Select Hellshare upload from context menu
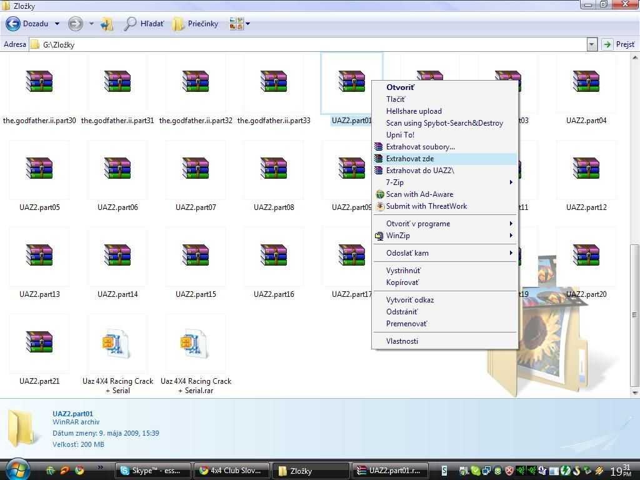 [445, 111]
